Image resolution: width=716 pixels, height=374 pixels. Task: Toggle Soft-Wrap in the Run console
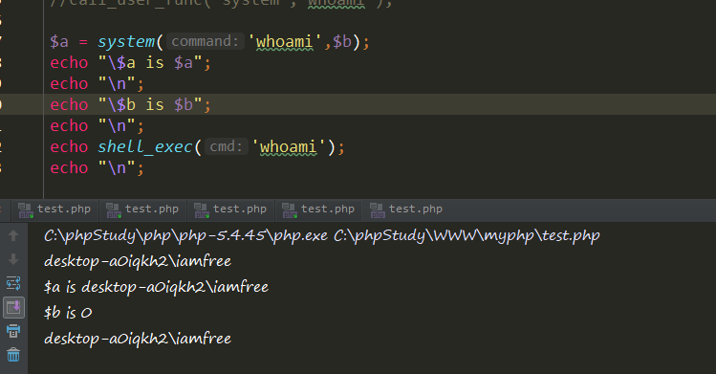pyautogui.click(x=13, y=283)
